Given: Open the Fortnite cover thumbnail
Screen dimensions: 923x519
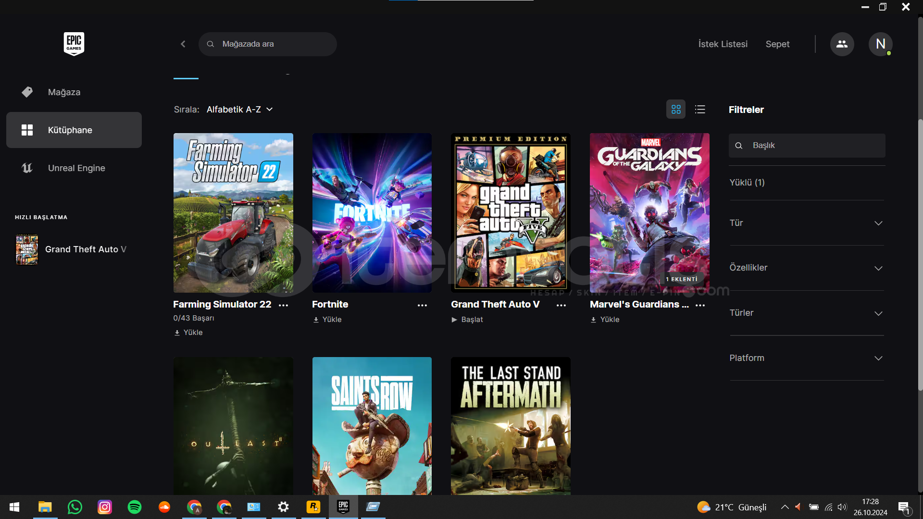Looking at the screenshot, I should [x=372, y=213].
